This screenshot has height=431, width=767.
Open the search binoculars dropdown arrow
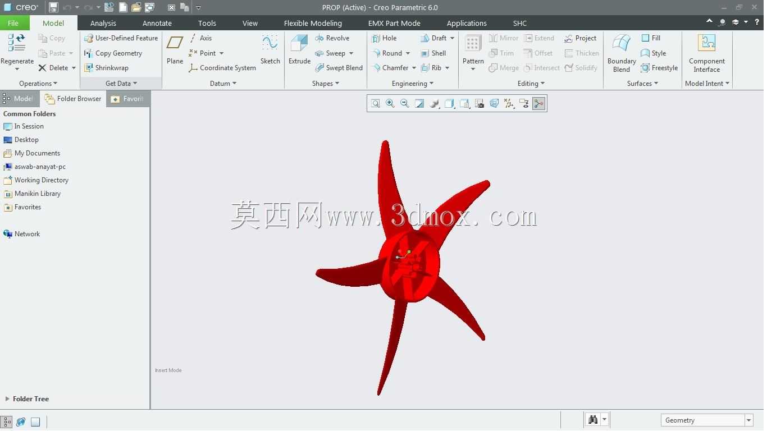604,419
